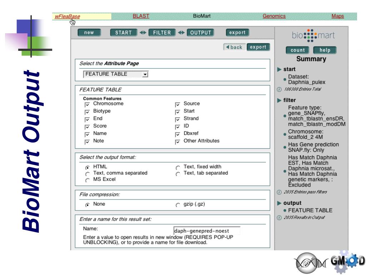Screen dimensions: 366x275
Task: Select Text, tab separated format
Action: (178, 174)
